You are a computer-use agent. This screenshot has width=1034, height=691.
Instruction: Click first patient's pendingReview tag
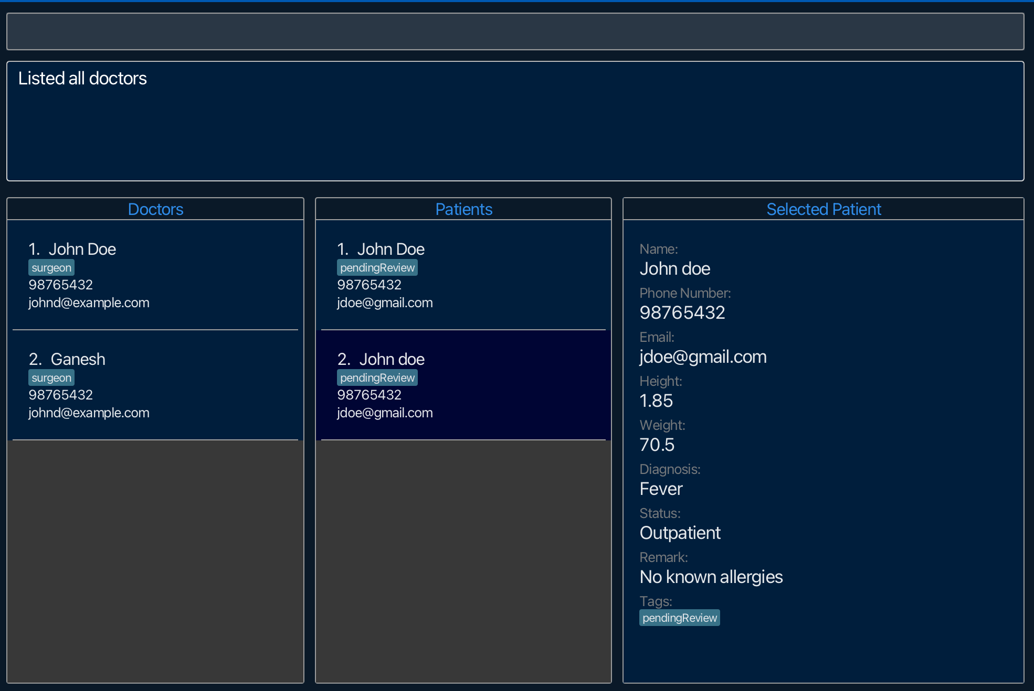click(377, 268)
